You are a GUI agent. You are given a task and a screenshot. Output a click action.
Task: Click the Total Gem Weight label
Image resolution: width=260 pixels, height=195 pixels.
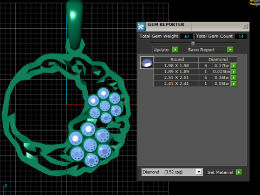[x=159, y=36]
